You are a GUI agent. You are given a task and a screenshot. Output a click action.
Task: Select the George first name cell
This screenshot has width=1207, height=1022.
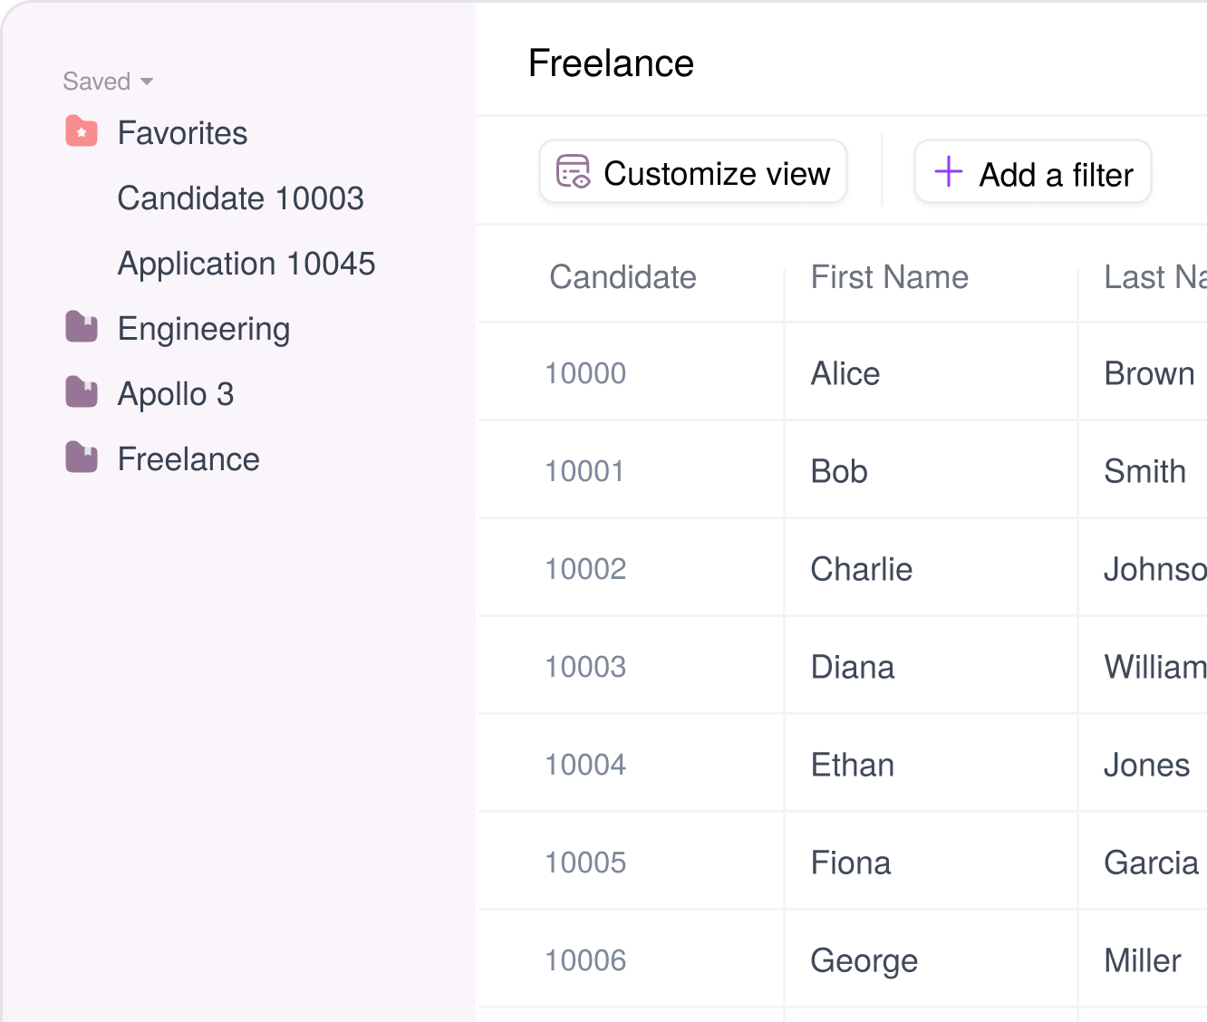pos(864,960)
